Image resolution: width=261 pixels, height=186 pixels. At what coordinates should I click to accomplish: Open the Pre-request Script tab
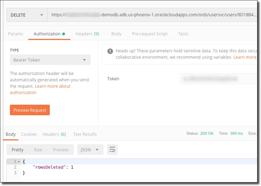[x=150, y=34]
